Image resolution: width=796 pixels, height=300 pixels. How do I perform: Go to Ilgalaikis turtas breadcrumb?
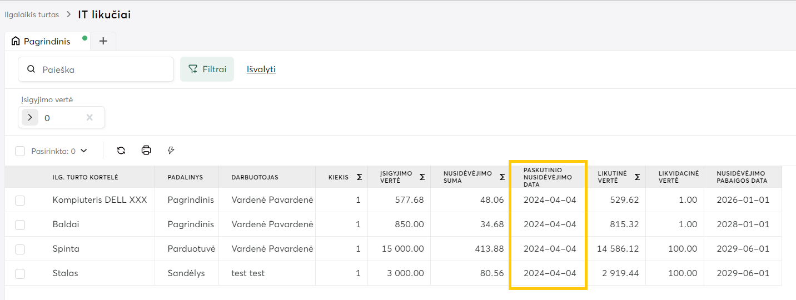(32, 15)
